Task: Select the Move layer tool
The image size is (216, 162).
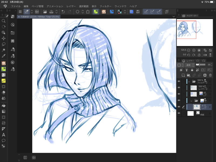Action: (x=4, y=38)
